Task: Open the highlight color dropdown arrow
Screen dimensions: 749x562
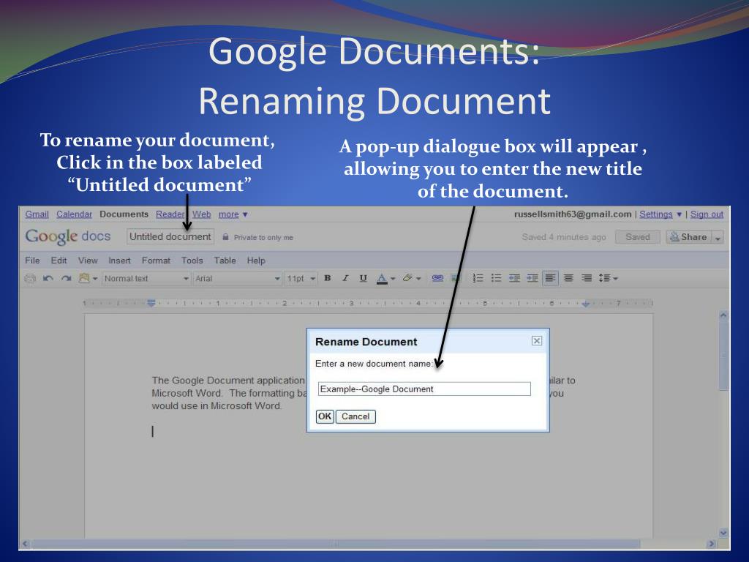Action: [418, 279]
